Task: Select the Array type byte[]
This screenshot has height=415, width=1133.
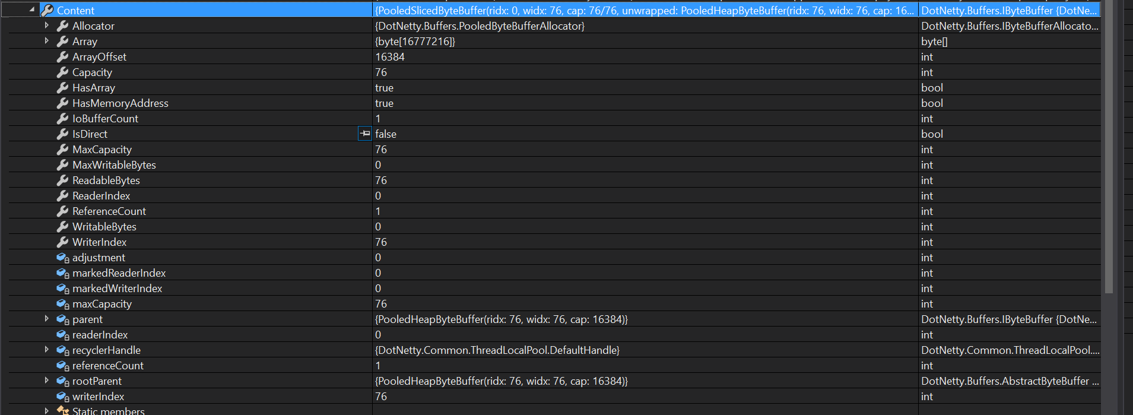Action: tap(935, 41)
